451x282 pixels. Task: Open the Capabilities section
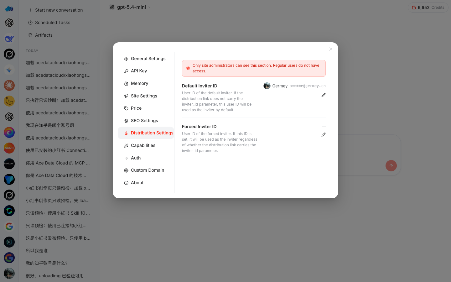click(146, 145)
